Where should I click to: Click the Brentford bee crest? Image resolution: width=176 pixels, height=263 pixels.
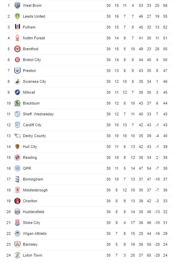(x=17, y=49)
